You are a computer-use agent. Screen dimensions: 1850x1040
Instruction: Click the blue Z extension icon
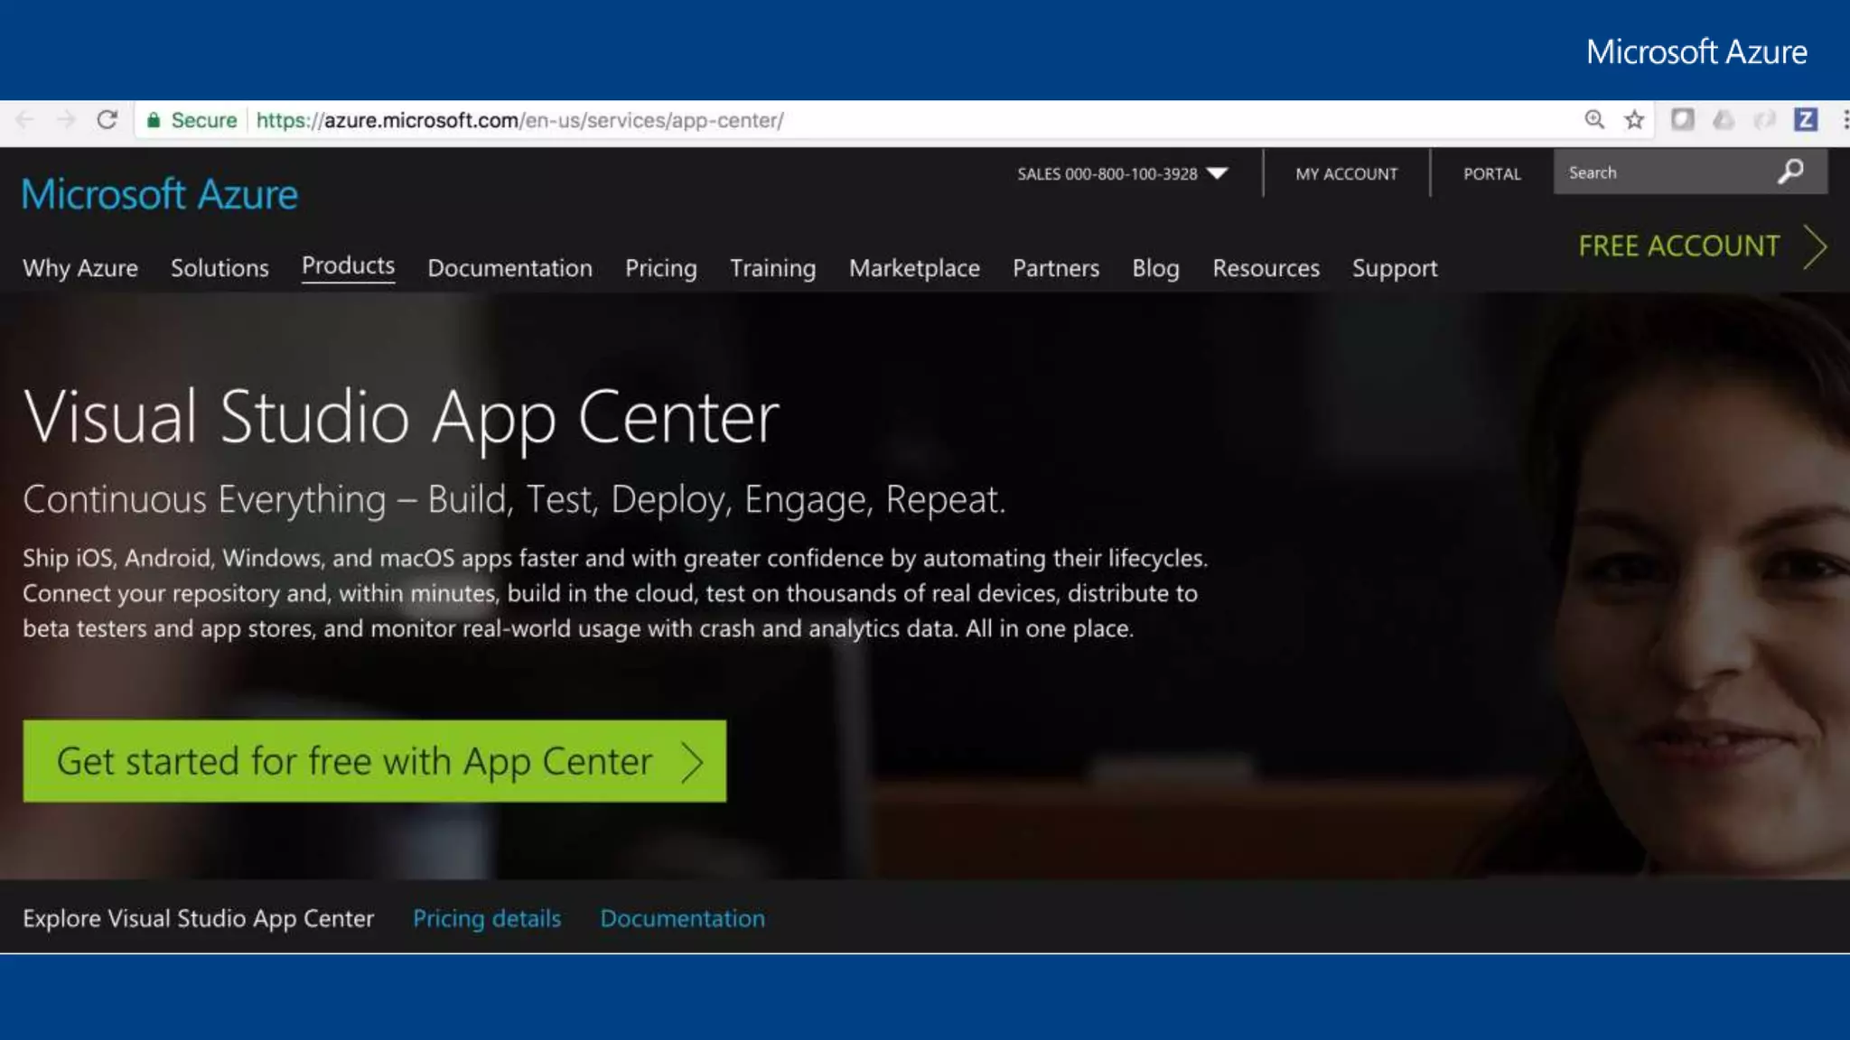pyautogui.click(x=1805, y=120)
